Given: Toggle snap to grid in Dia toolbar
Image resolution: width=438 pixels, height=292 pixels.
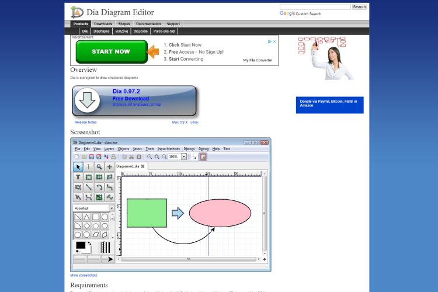Looking at the screenshot, I should (195, 157).
